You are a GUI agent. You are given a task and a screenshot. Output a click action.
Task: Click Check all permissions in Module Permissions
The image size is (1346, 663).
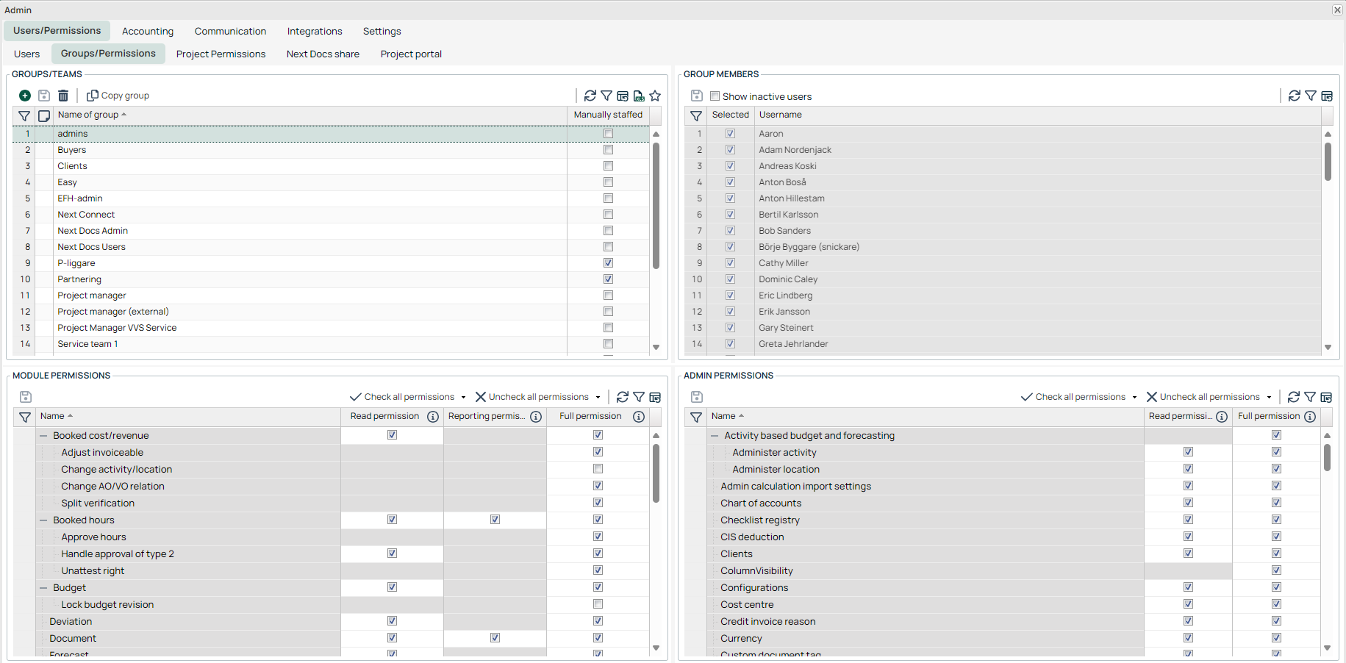[402, 397]
